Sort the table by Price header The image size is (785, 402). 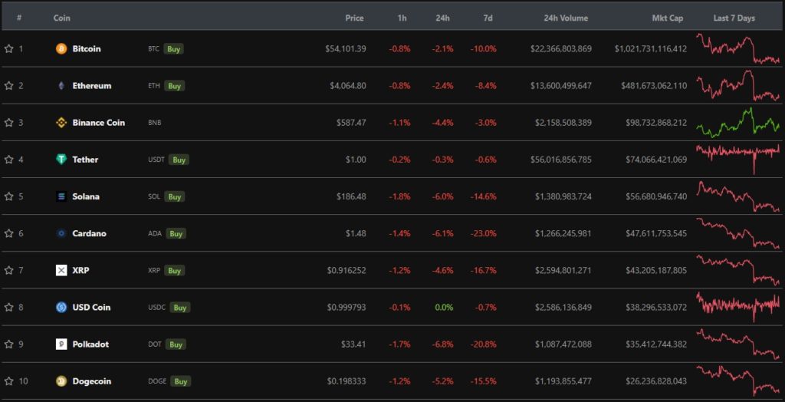[354, 18]
